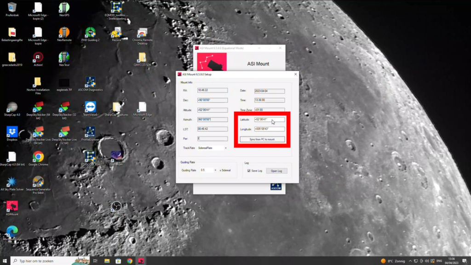Select the ASIMount desktop shortcut
The width and height of the screenshot is (471, 265).
pyautogui.click(x=12, y=209)
